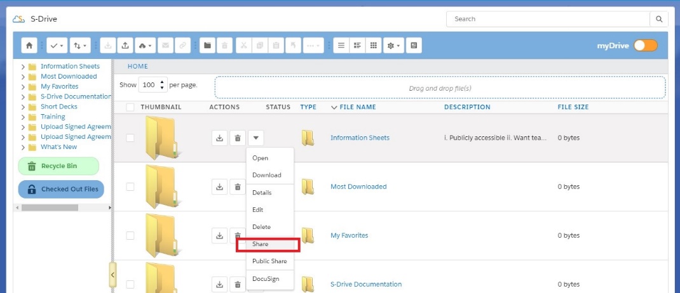Viewport: 680px width, 293px height.
Task: Download the Most Downloaded folder row icon
Action: pyautogui.click(x=220, y=187)
